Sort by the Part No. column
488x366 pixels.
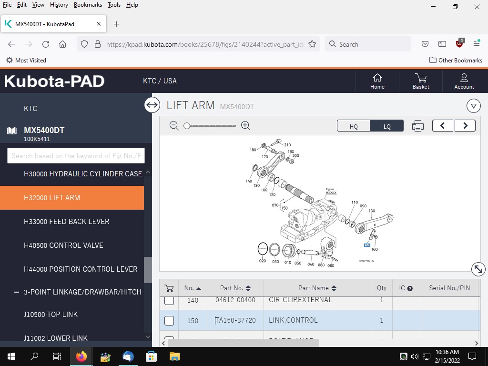pos(235,288)
